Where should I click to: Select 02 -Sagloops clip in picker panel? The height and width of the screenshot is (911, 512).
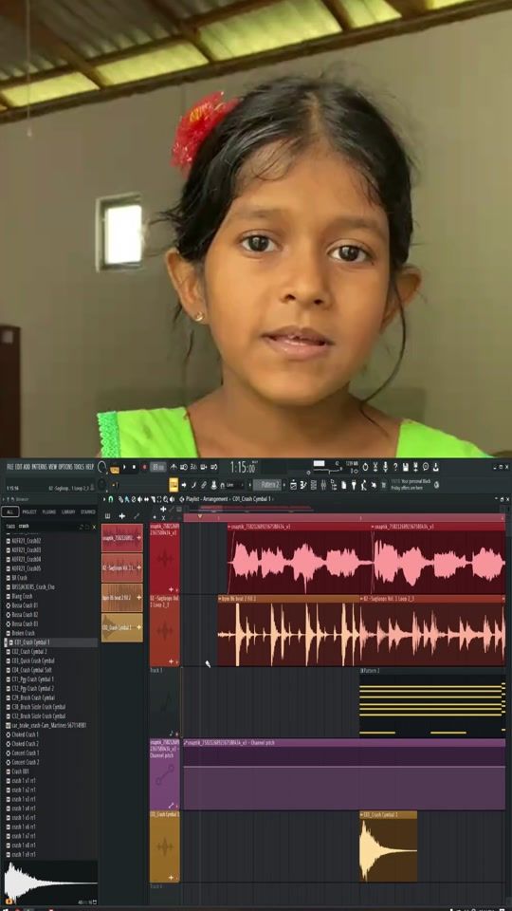[x=122, y=567]
